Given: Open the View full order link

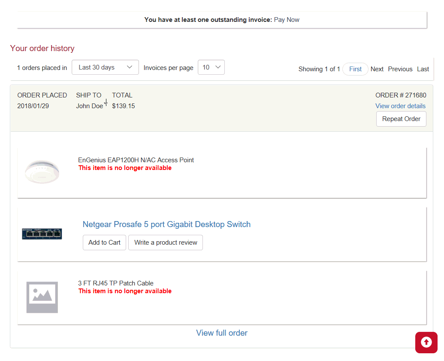Looking at the screenshot, I should click(x=222, y=333).
